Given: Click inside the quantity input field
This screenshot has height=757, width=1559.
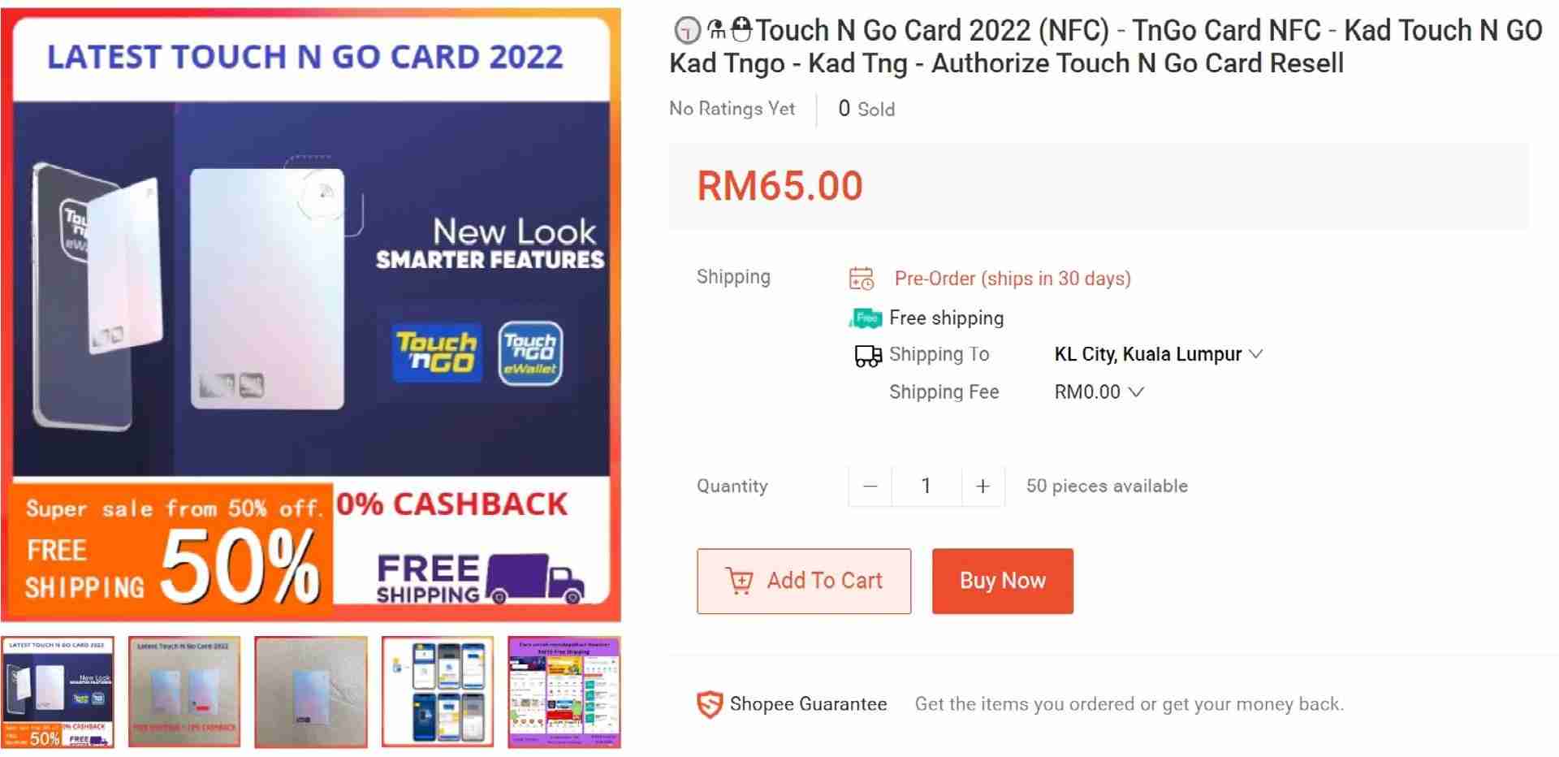Looking at the screenshot, I should [x=926, y=486].
